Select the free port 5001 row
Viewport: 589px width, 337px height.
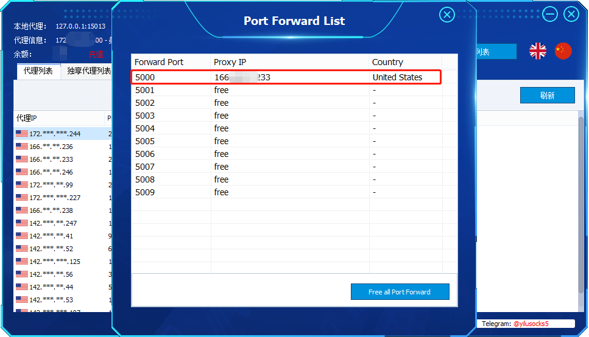tap(286, 90)
